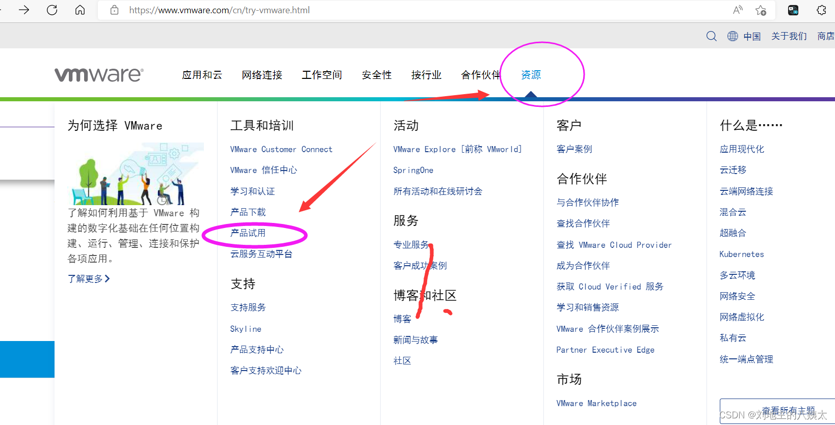This screenshot has width=835, height=425.
Task: Open 客户支持欢迎中心 link
Action: point(266,371)
